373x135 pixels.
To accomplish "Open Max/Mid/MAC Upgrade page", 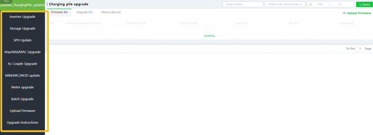I will (x=22, y=52).
